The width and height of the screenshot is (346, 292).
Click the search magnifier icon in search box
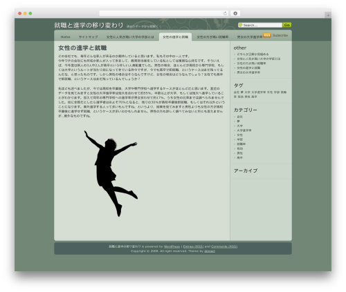(x=240, y=25)
